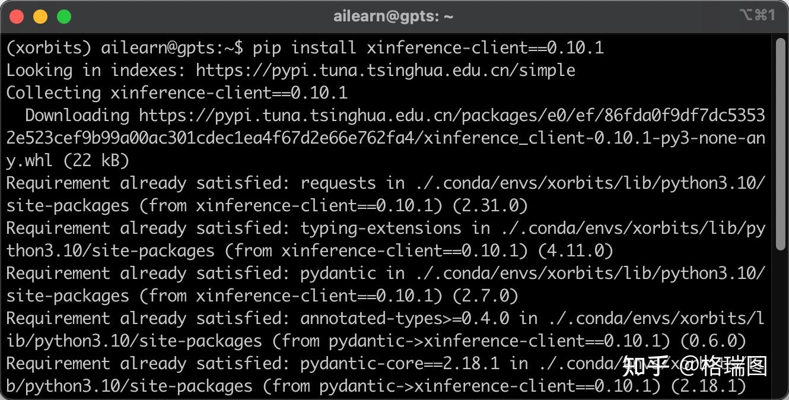Click the pydantic-core==2.18.1 requirement text
Viewport: 789px width, 400px height.
[x=400, y=364]
